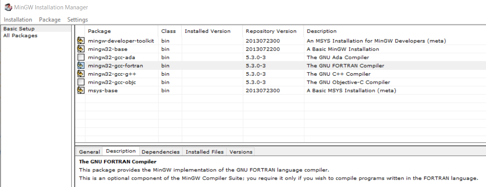Click the msys-base package status icon
486x187 pixels.
point(81,90)
